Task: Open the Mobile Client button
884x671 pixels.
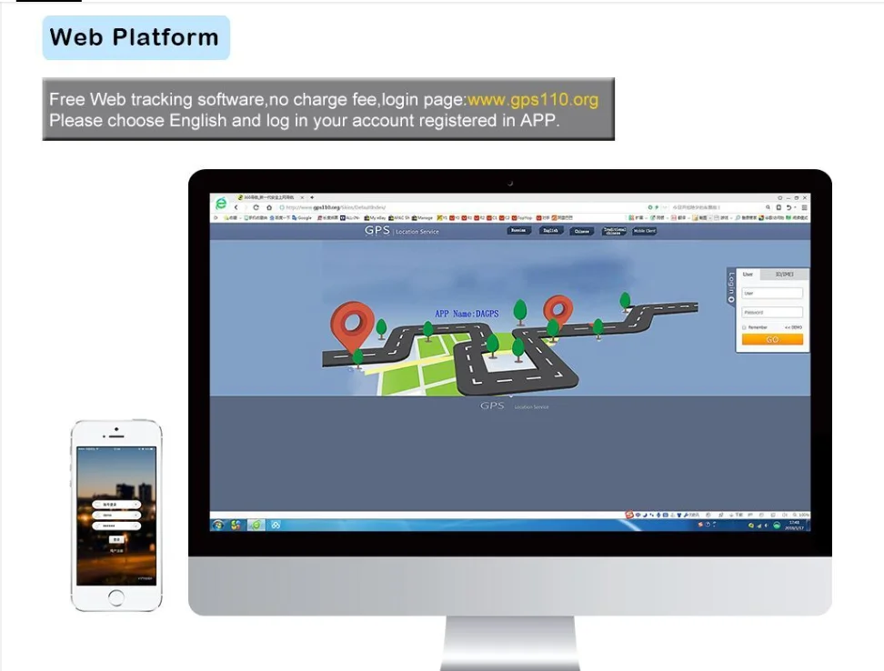Action: click(645, 231)
